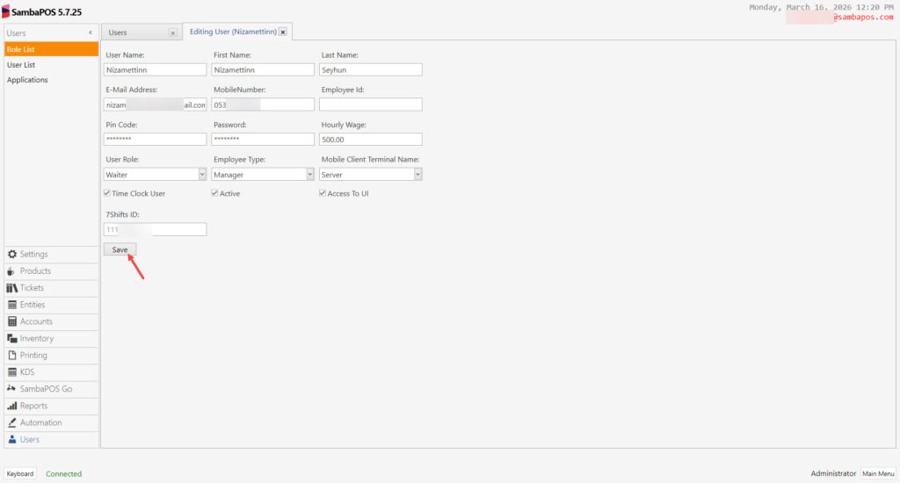Screen dimensions: 900x483
Task: Select the Tickets icon in navigation
Action: [12, 288]
